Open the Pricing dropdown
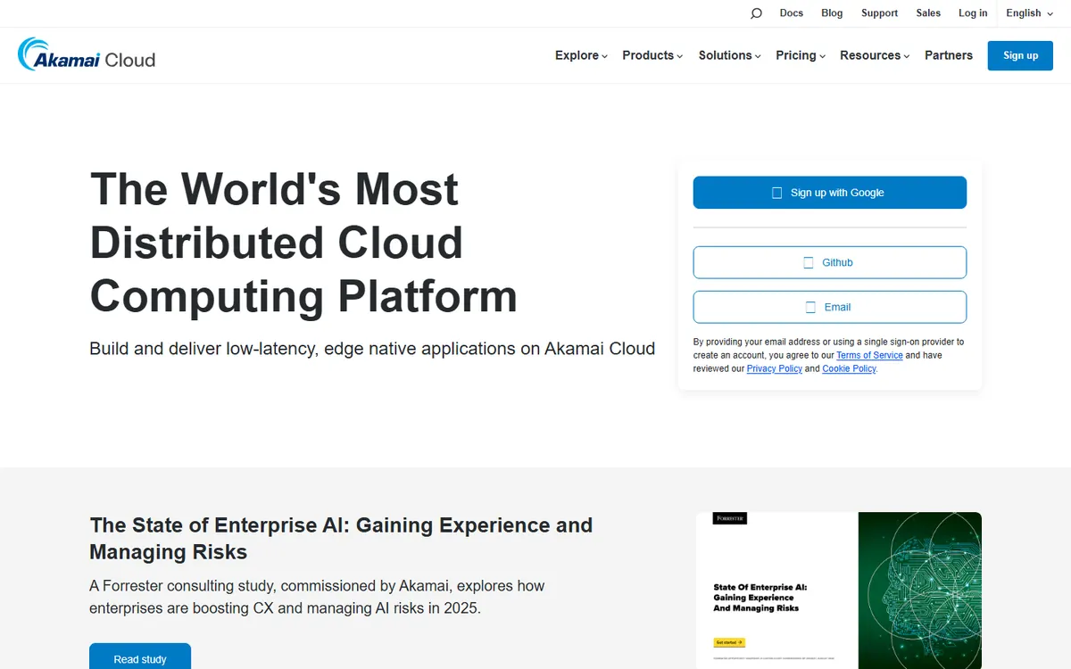The width and height of the screenshot is (1071, 669). (x=801, y=55)
